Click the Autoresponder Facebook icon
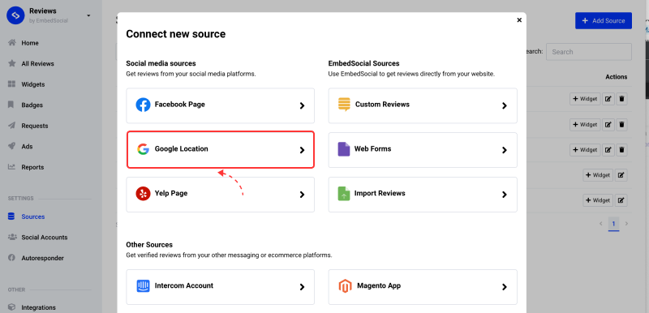 (11, 258)
